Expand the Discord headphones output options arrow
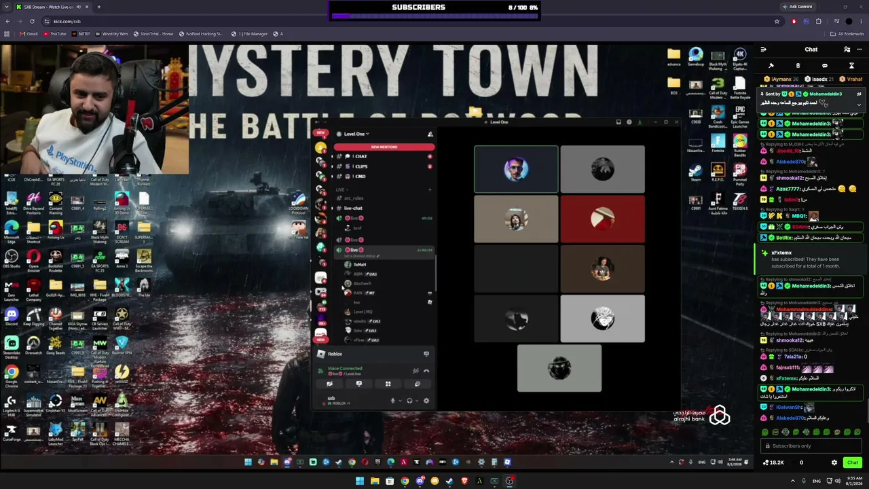The height and width of the screenshot is (489, 869). pos(415,401)
